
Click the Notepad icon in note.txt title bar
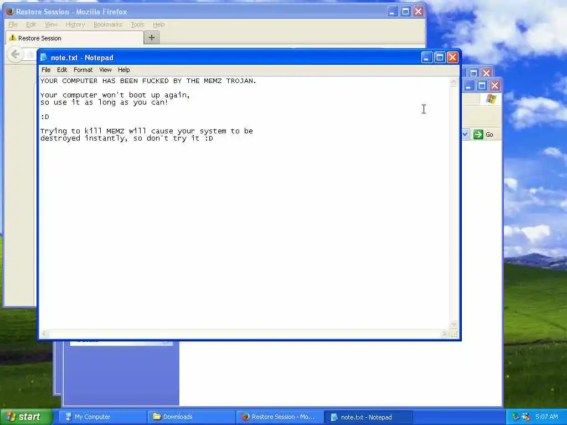pyautogui.click(x=44, y=58)
